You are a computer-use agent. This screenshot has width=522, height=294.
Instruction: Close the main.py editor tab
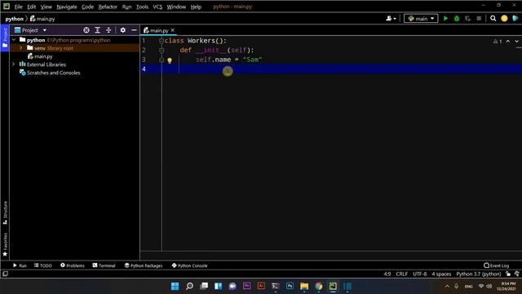tap(173, 30)
